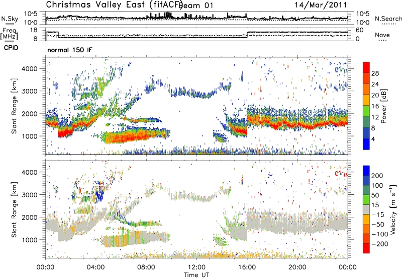Select the "4000" tick on the velocity panel
Viewport: 402px width, 278px height.
[29, 172]
